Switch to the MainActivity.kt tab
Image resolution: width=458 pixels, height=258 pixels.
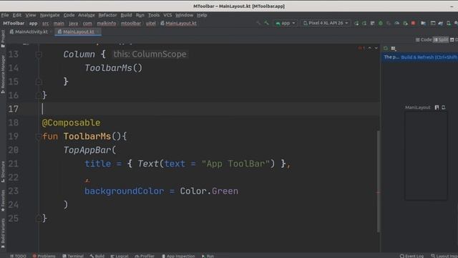29,32
